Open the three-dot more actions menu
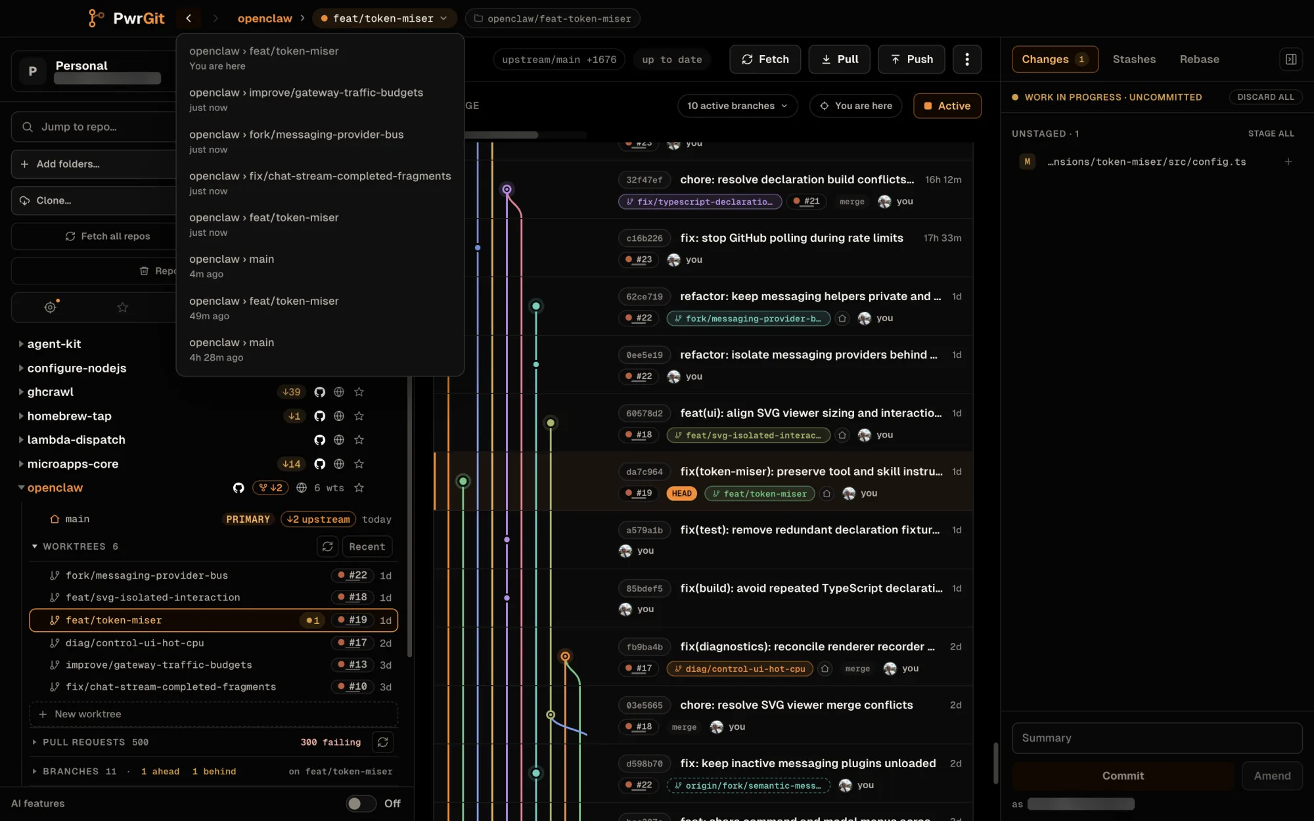Viewport: 1314px width, 821px height. click(x=966, y=59)
